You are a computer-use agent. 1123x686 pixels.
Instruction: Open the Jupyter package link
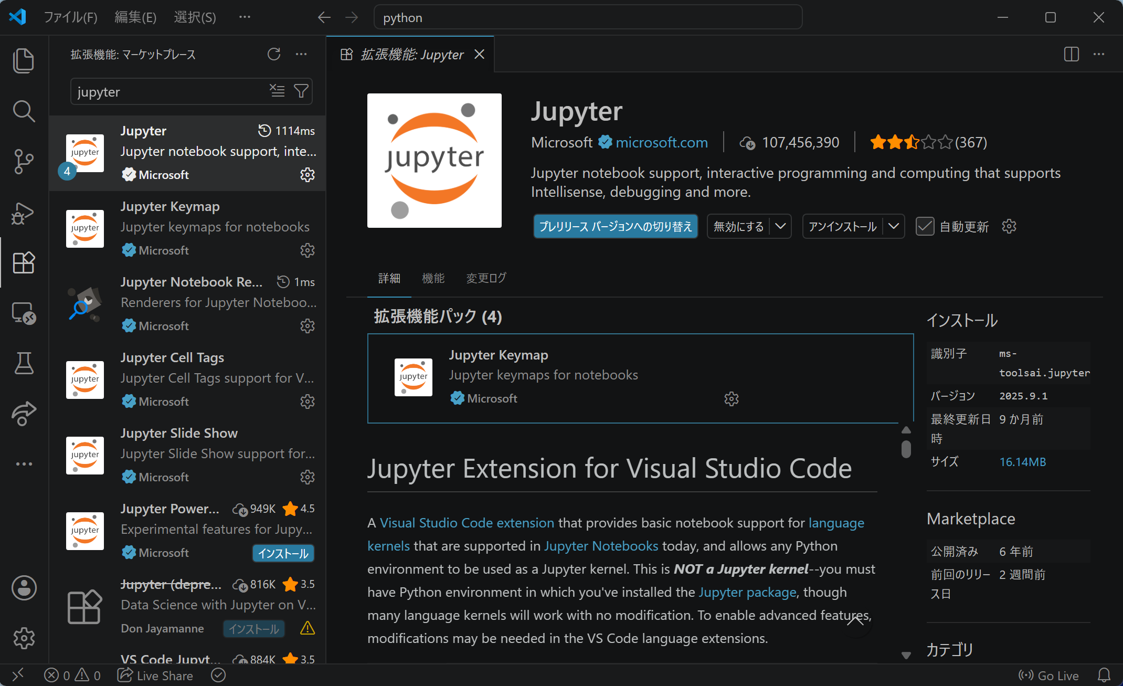coord(747,592)
